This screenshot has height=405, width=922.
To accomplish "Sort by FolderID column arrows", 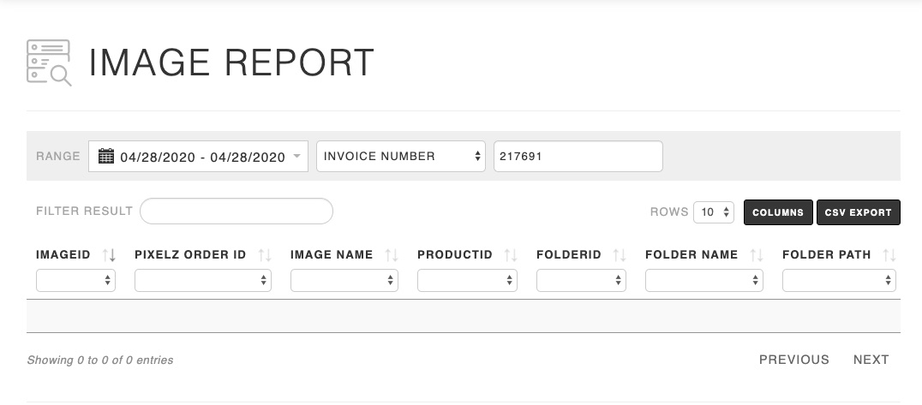I will coord(620,255).
